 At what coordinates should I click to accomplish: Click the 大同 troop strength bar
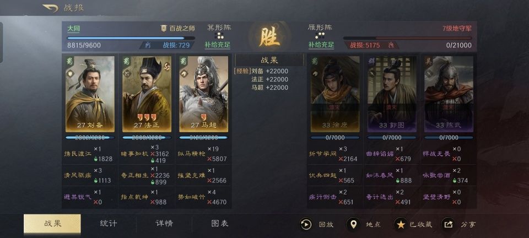click(x=131, y=38)
